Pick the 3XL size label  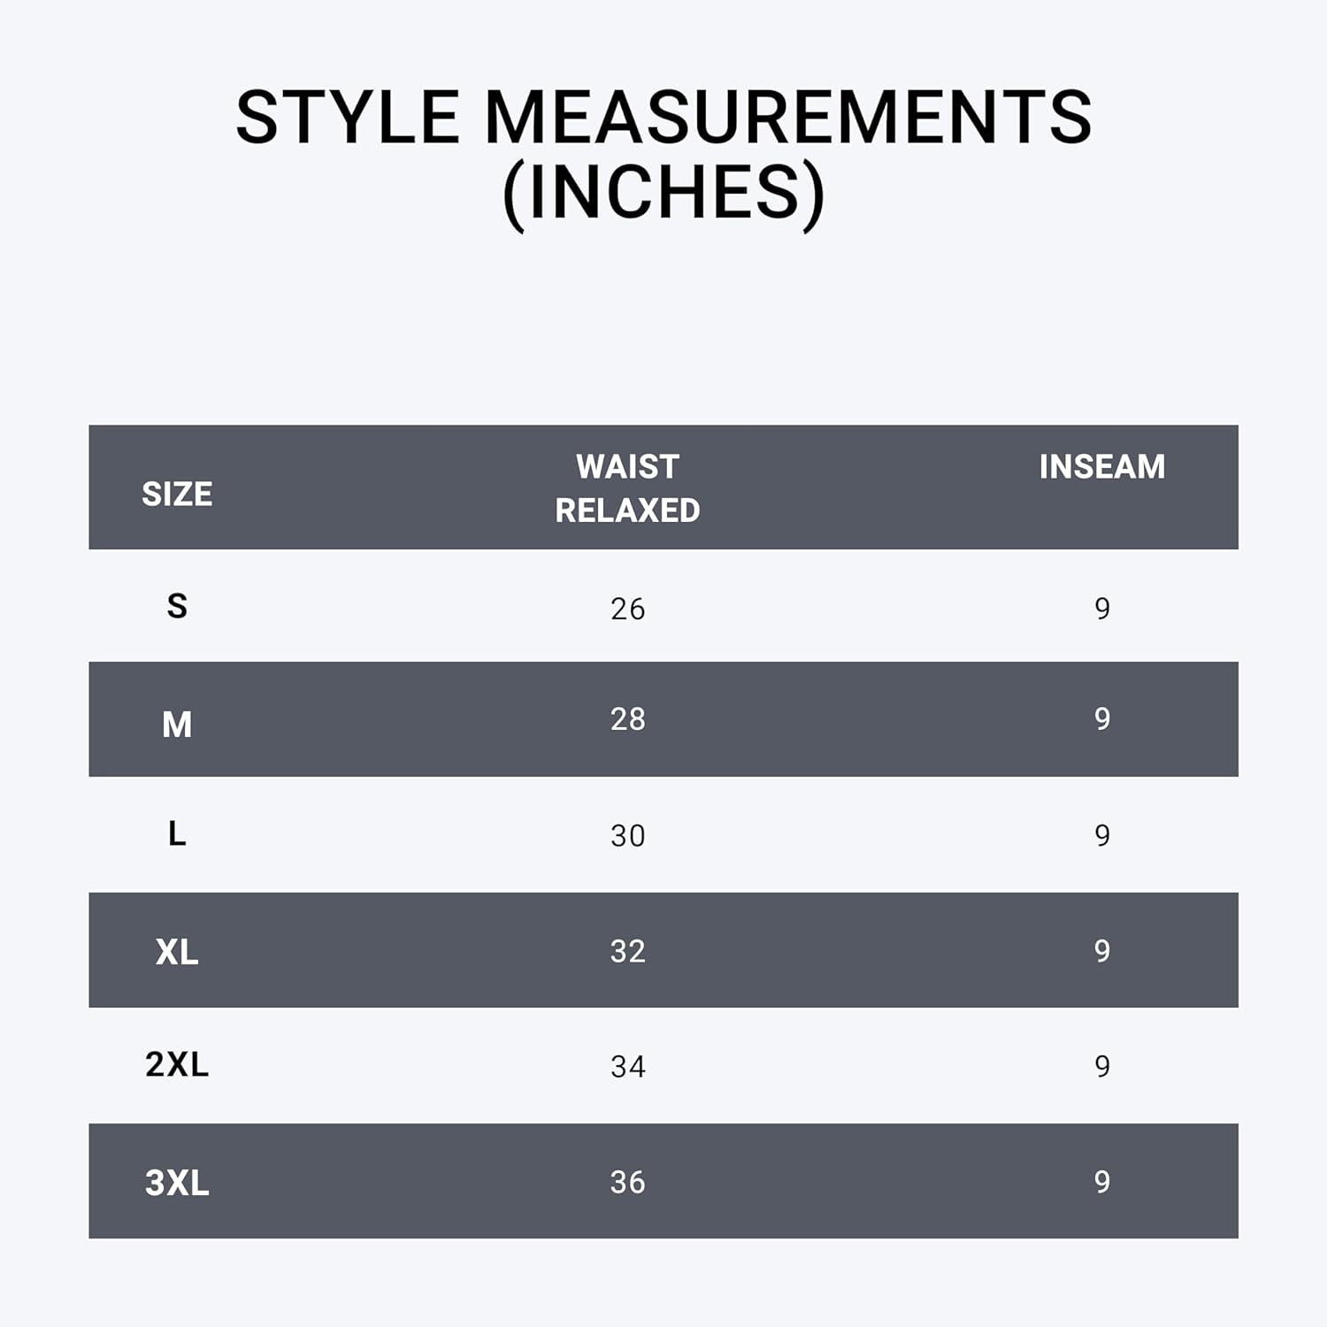click(x=177, y=1183)
